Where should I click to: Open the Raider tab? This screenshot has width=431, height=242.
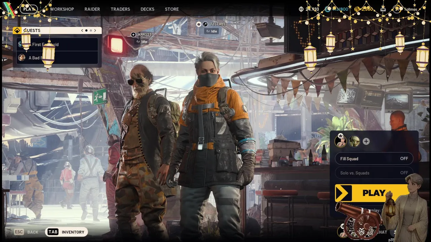click(x=92, y=9)
